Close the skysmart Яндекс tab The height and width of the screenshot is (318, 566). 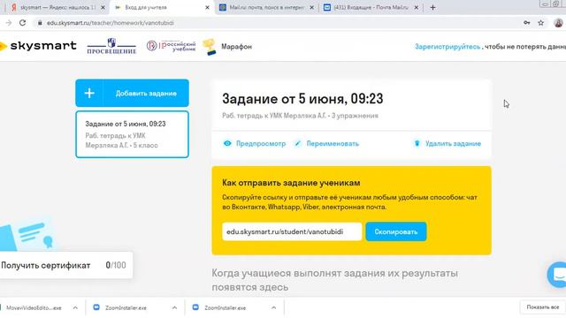[103, 7]
